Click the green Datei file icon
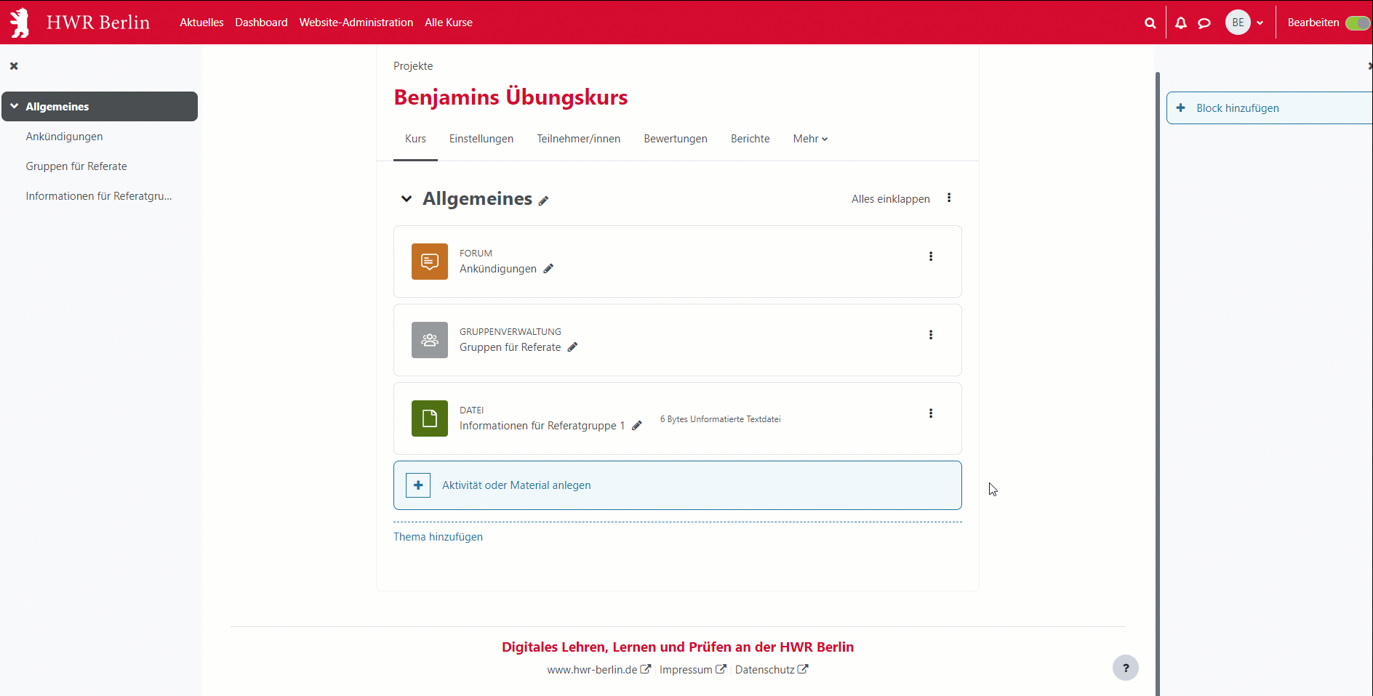The width and height of the screenshot is (1373, 696). (x=430, y=418)
